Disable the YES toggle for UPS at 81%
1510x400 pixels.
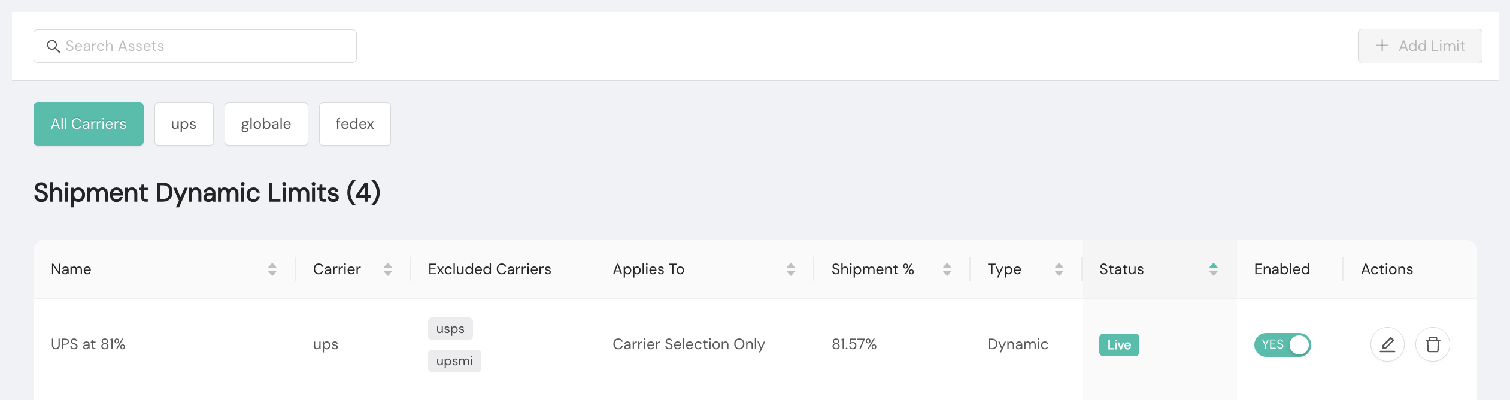[1282, 345]
